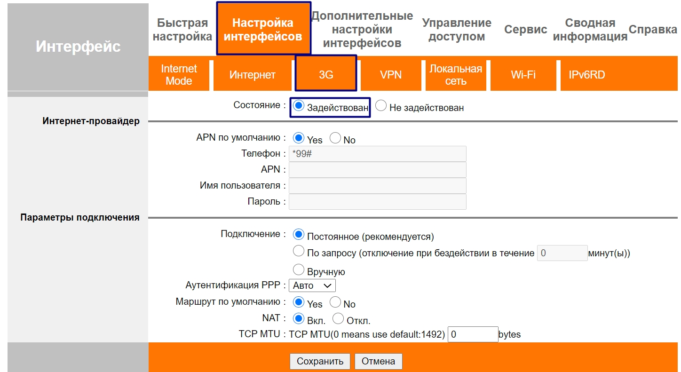Open the Сервис tab
Viewport: 681px width, 372px height.
pos(526,30)
